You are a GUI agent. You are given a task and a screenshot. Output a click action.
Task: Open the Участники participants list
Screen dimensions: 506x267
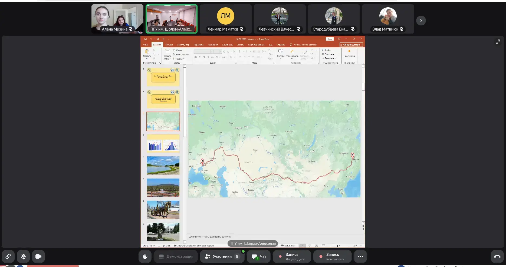click(x=222, y=256)
